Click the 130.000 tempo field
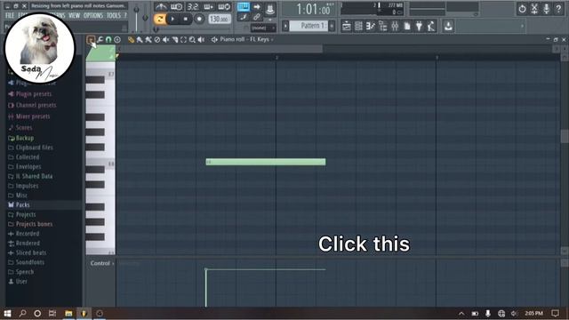This screenshot has width=569, height=320. pyautogui.click(x=220, y=19)
